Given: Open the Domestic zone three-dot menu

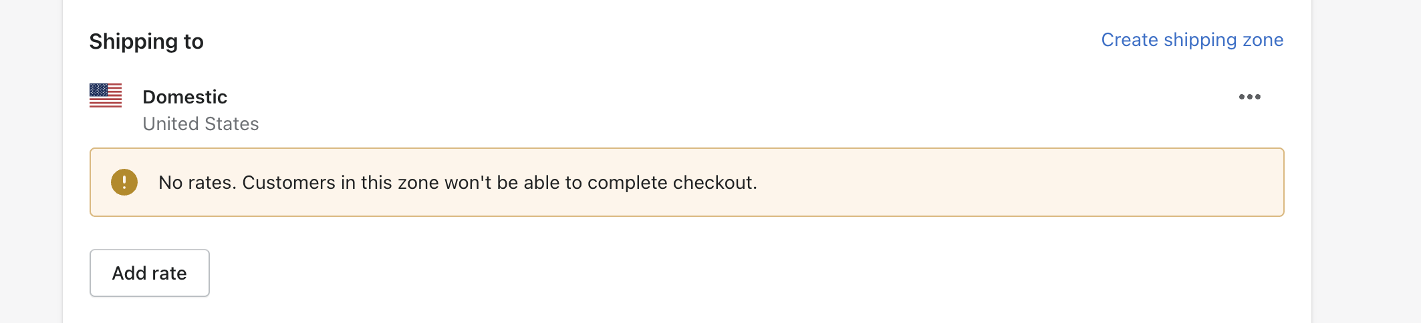Looking at the screenshot, I should tap(1249, 97).
